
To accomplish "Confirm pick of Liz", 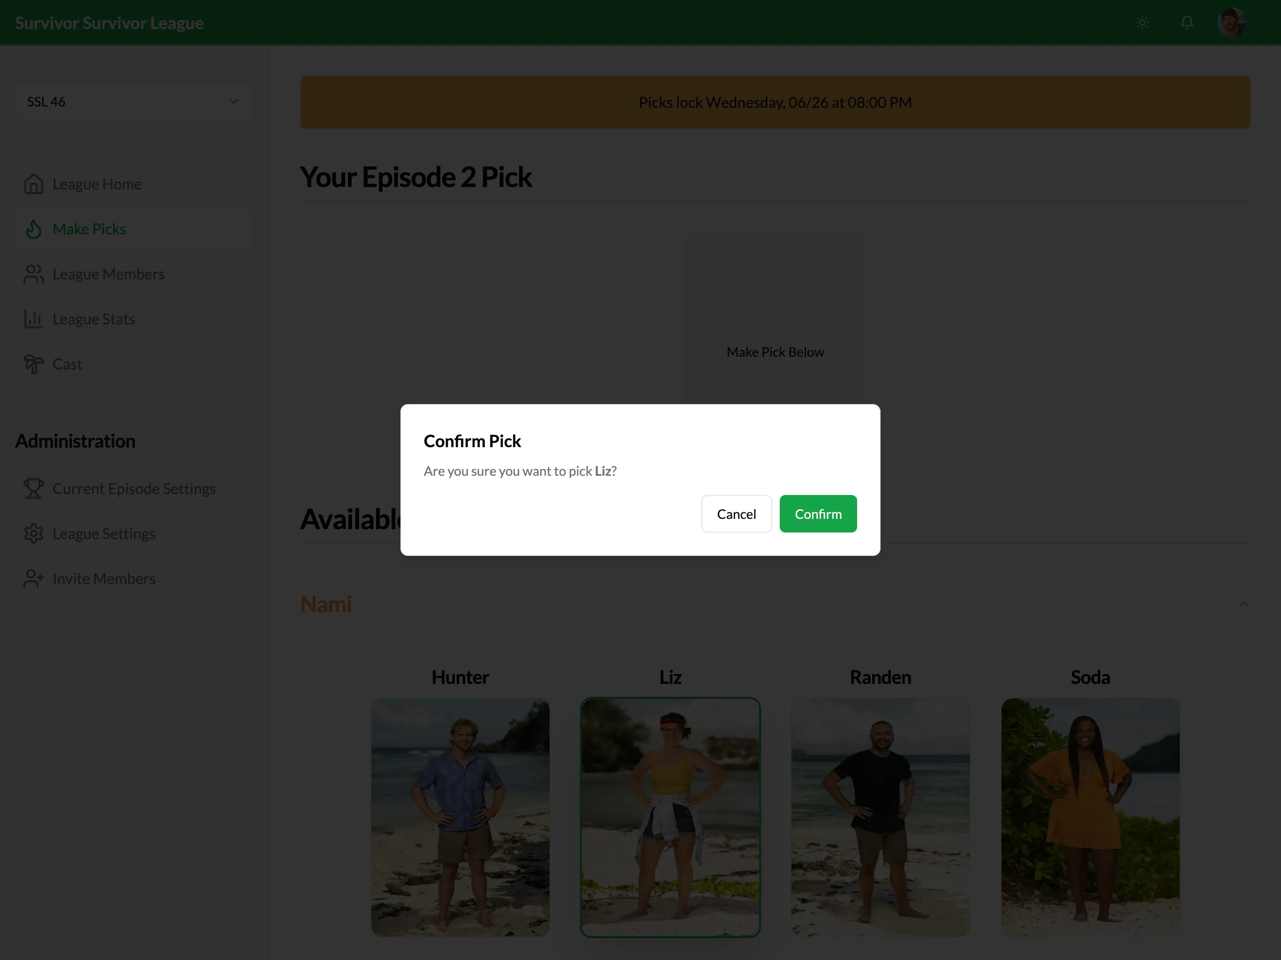I will 818,513.
